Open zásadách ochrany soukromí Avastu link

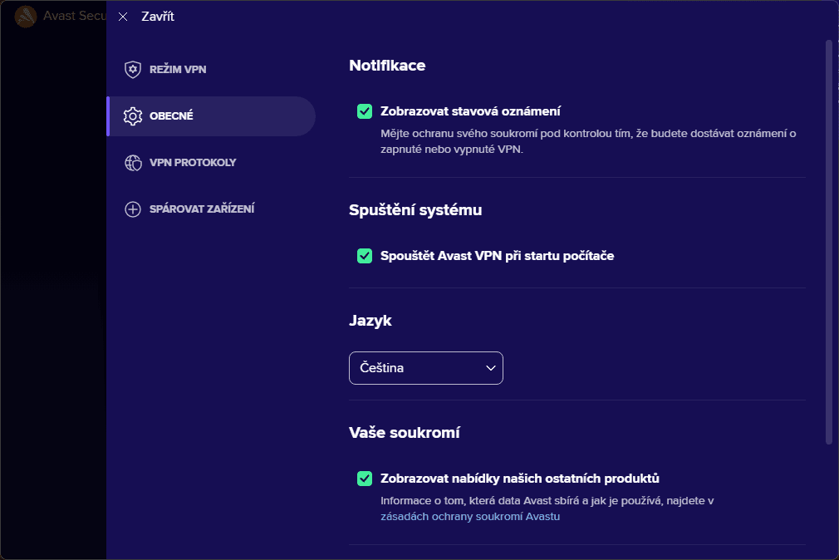click(x=470, y=517)
